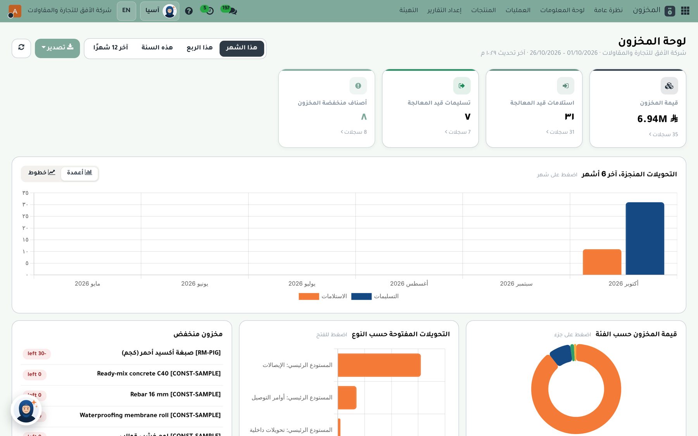This screenshot has width=698, height=436.
Task: Switch chart to أعمدة (bars) view
Action: coord(79,173)
